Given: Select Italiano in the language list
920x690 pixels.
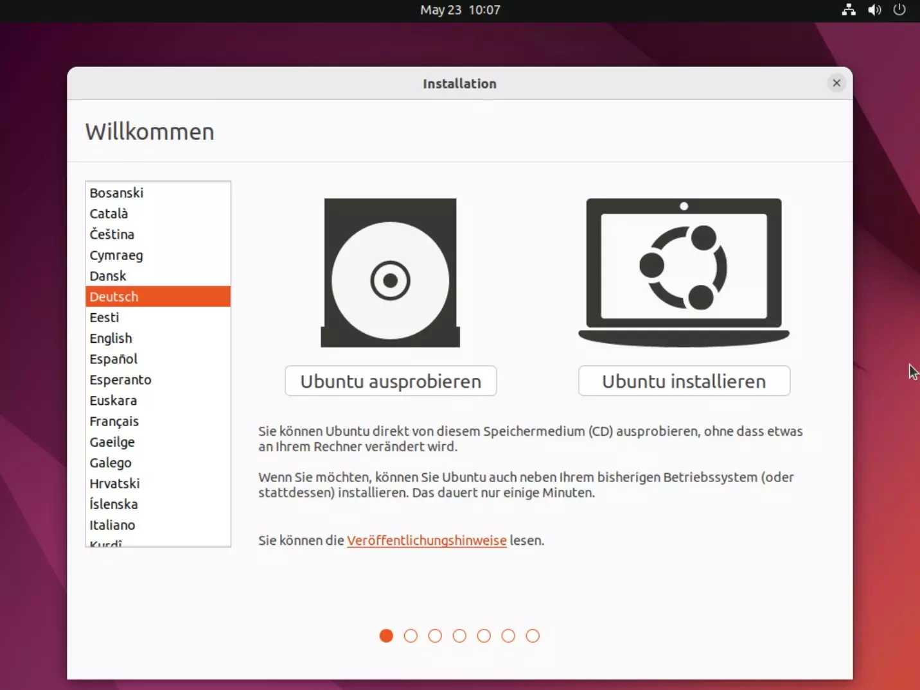Looking at the screenshot, I should point(112,524).
